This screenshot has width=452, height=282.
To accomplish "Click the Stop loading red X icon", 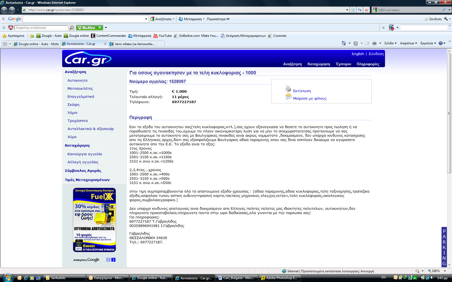I will pos(366,10).
